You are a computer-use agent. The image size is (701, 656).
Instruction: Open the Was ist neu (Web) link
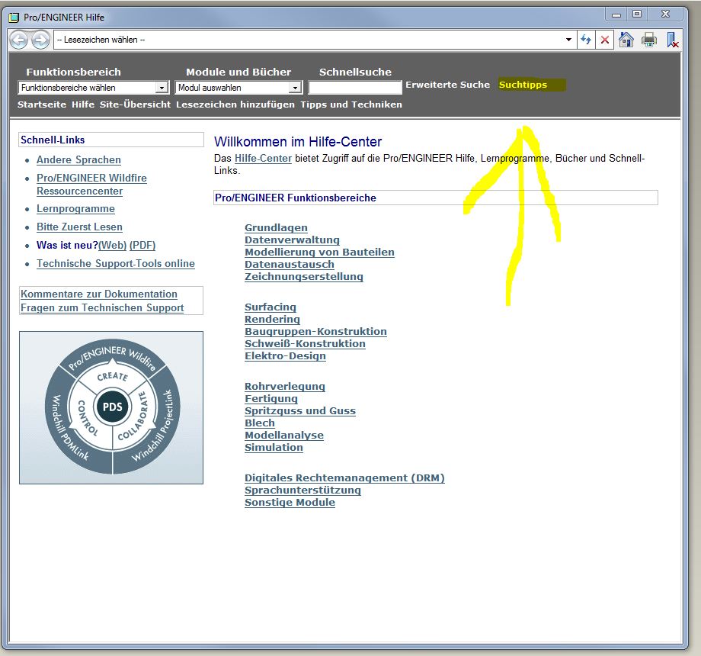tap(112, 245)
